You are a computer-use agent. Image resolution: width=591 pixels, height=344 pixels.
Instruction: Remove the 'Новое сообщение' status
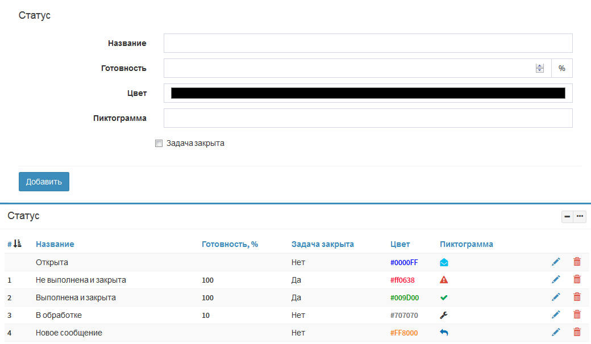(x=577, y=332)
